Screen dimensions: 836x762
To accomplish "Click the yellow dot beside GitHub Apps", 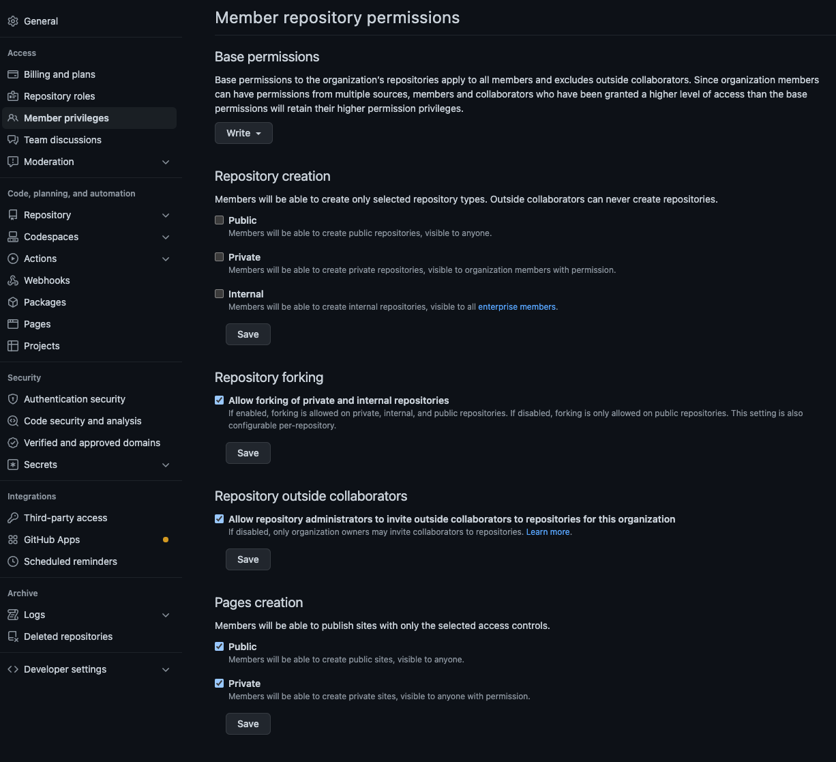I will [166, 540].
